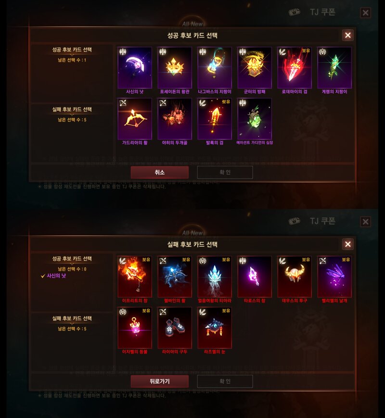Screen dimensions: 385x418
Task: Uncheck the selected 사신의 낫 entry
Action: [x=53, y=276]
